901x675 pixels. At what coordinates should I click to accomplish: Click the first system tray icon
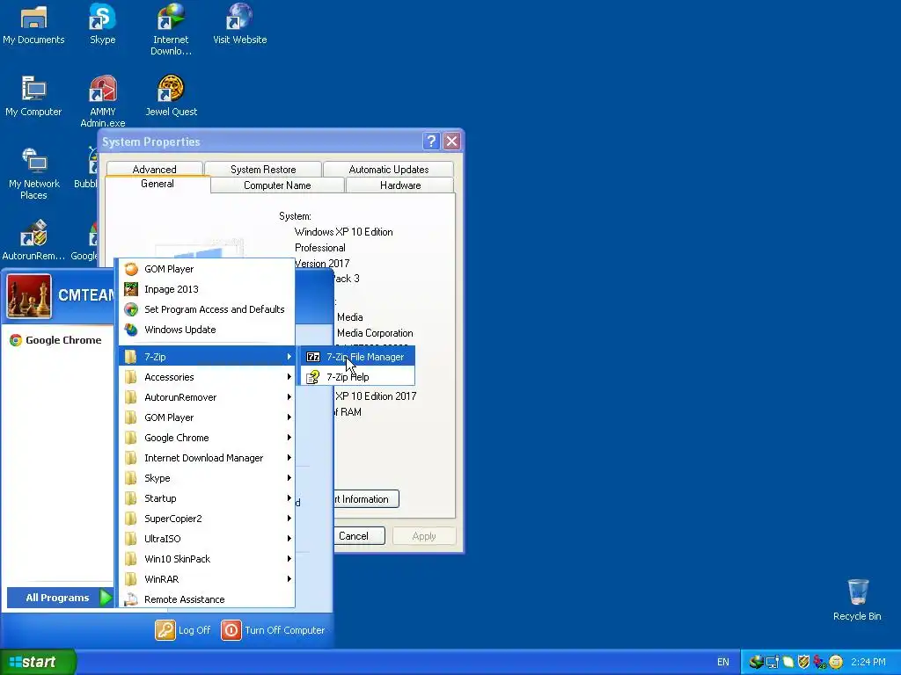click(x=756, y=662)
